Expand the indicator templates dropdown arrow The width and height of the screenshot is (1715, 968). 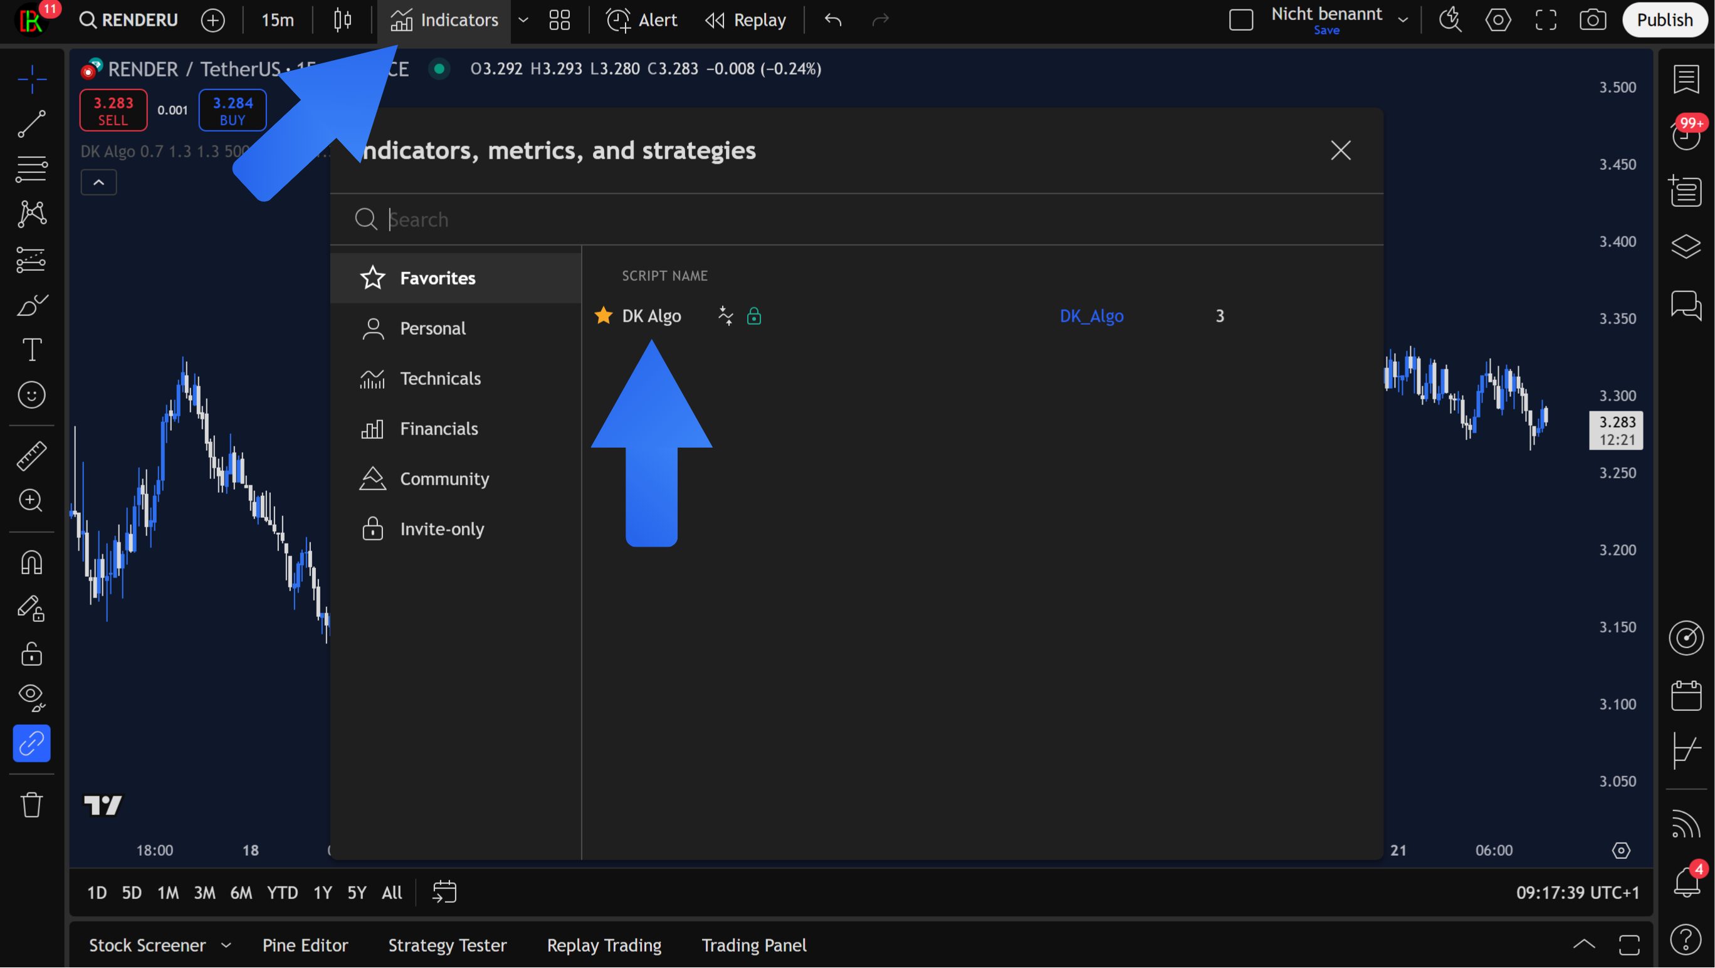coord(523,20)
